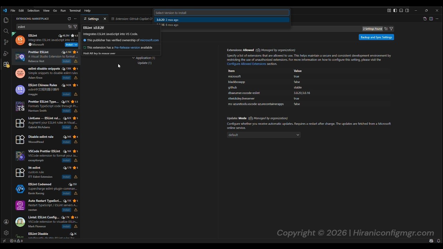Viewport: 443px width, 249px height.
Task: Open the Pre-Release version link
Action: click(x=127, y=47)
